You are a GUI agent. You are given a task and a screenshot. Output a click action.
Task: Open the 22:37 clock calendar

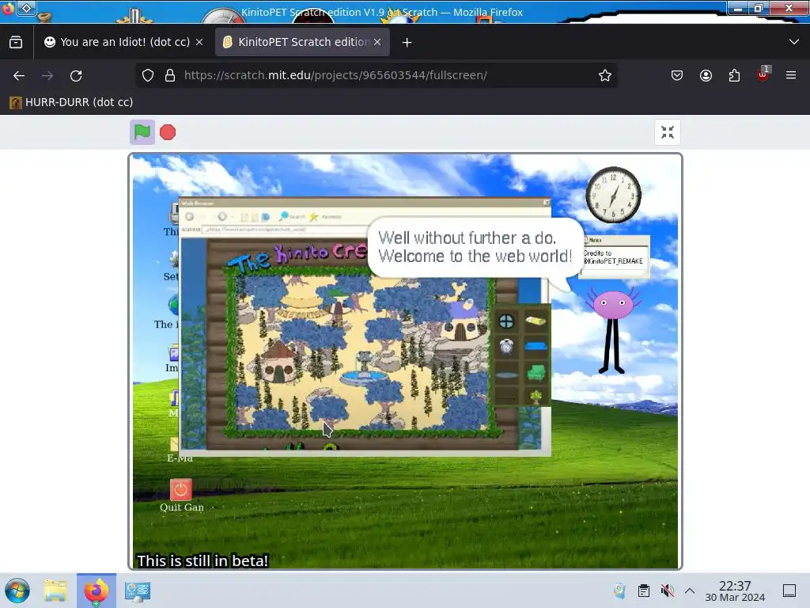point(735,591)
